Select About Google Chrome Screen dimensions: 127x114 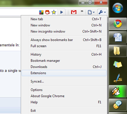point(64,96)
